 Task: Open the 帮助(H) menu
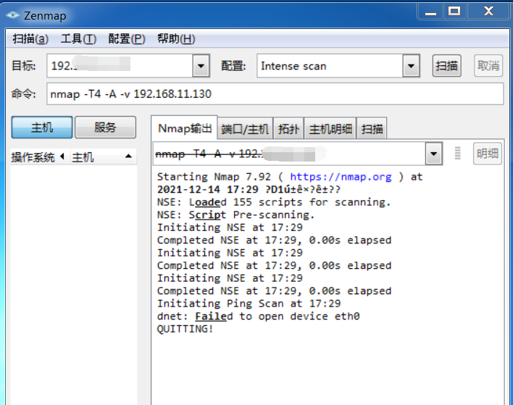tap(176, 39)
